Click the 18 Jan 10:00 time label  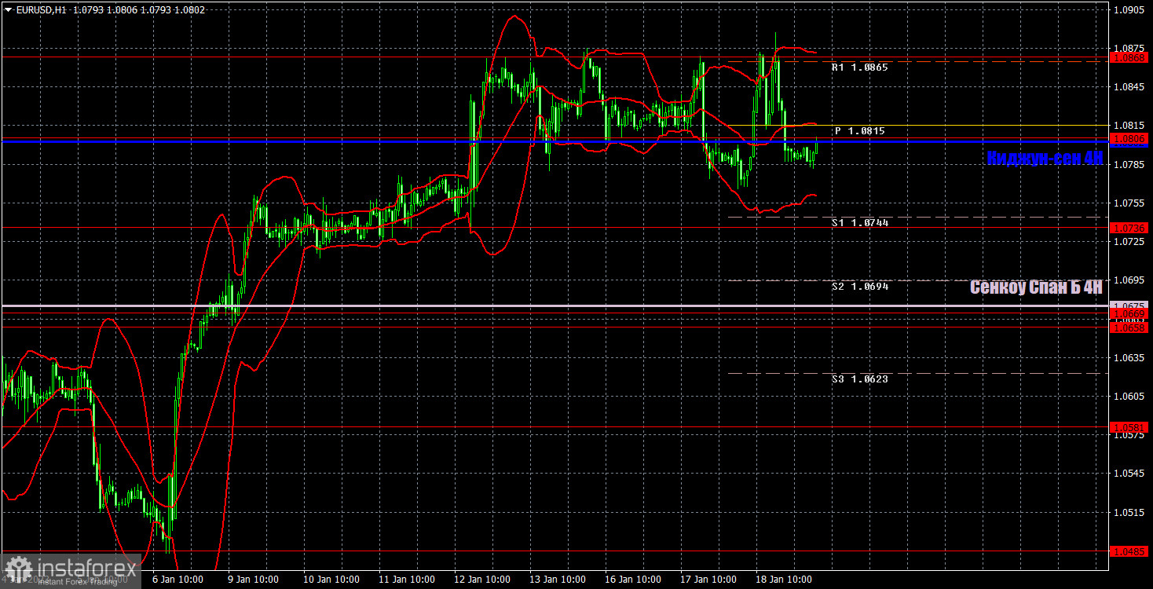click(x=785, y=580)
